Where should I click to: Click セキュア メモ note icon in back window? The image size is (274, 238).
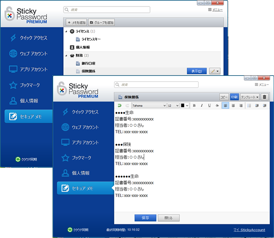click(x=13, y=117)
